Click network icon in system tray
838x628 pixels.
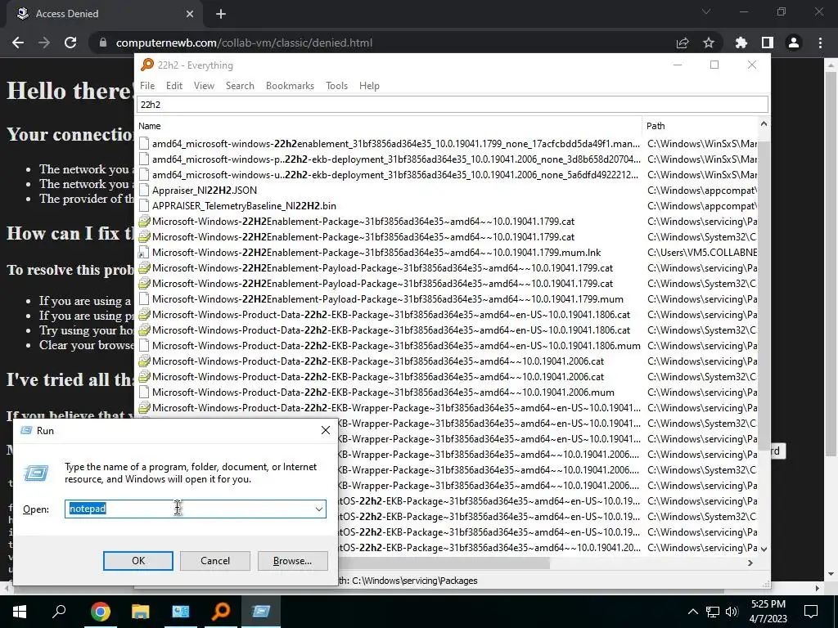click(x=713, y=612)
